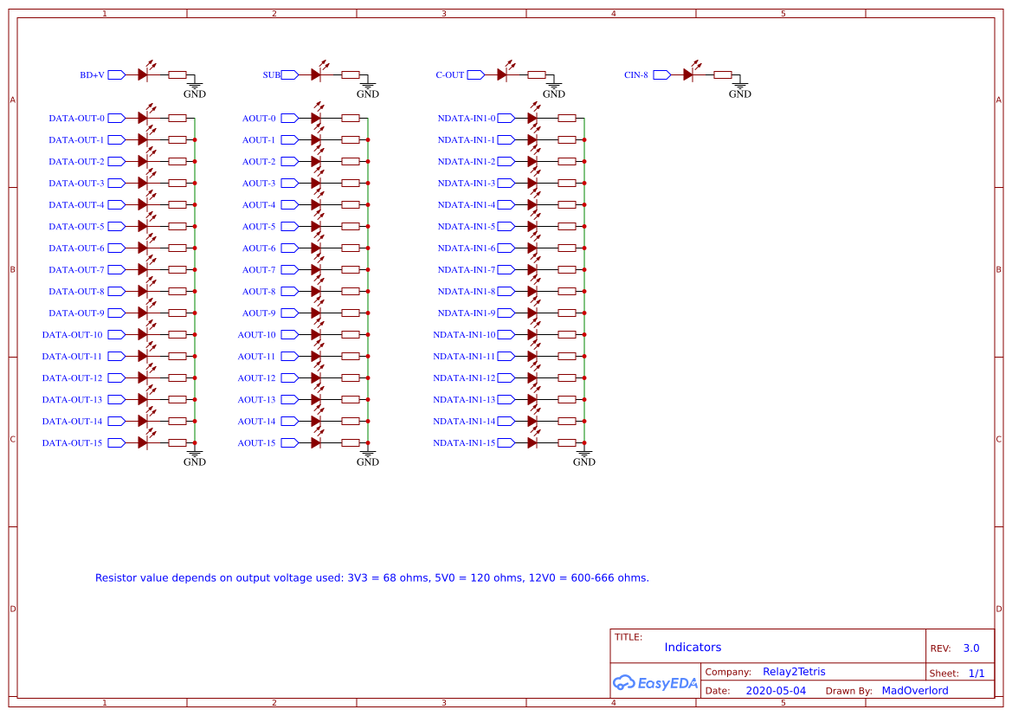Click the MadOverlord drawn-by text
Viewport: 1012px width, 716px height.
[x=915, y=690]
